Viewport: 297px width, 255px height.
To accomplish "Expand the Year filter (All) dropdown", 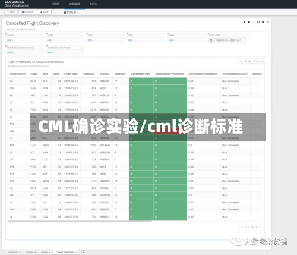I will click(131, 40).
